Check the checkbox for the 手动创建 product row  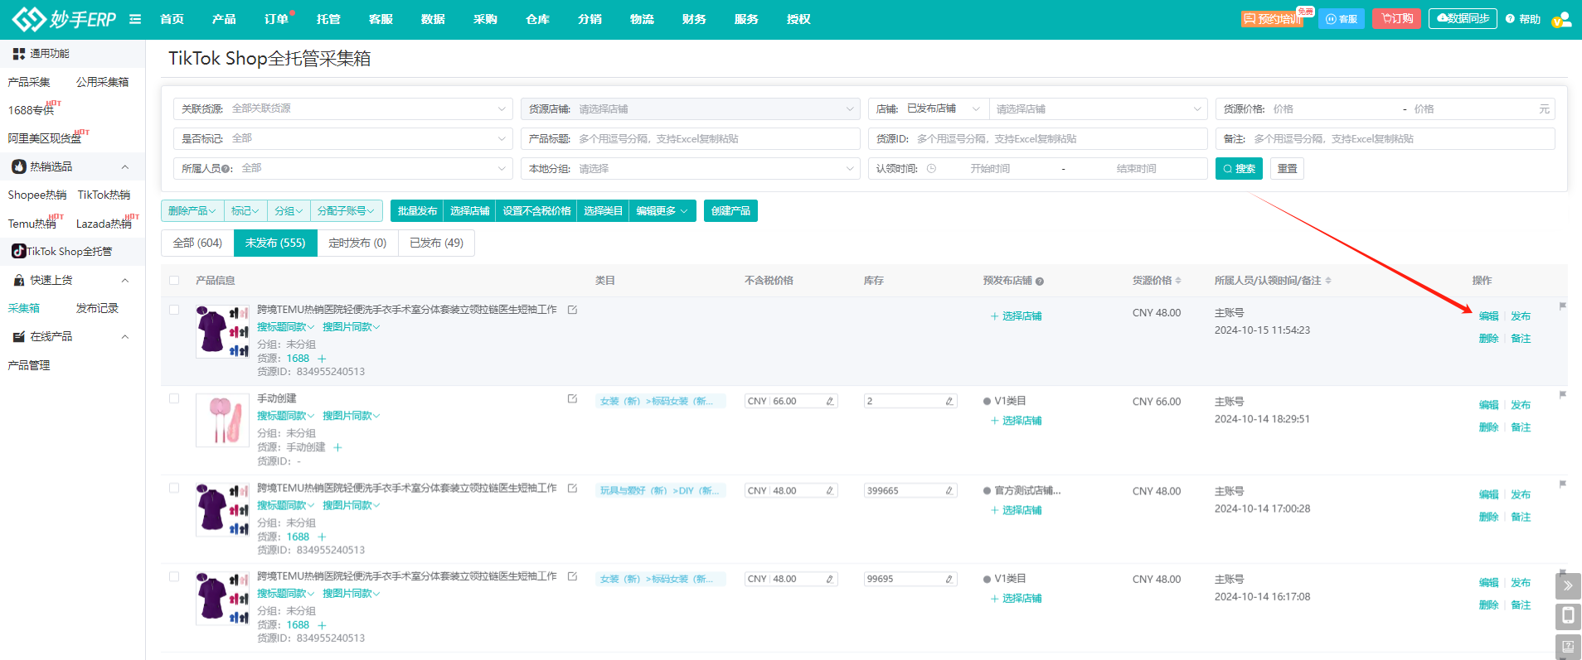click(174, 398)
